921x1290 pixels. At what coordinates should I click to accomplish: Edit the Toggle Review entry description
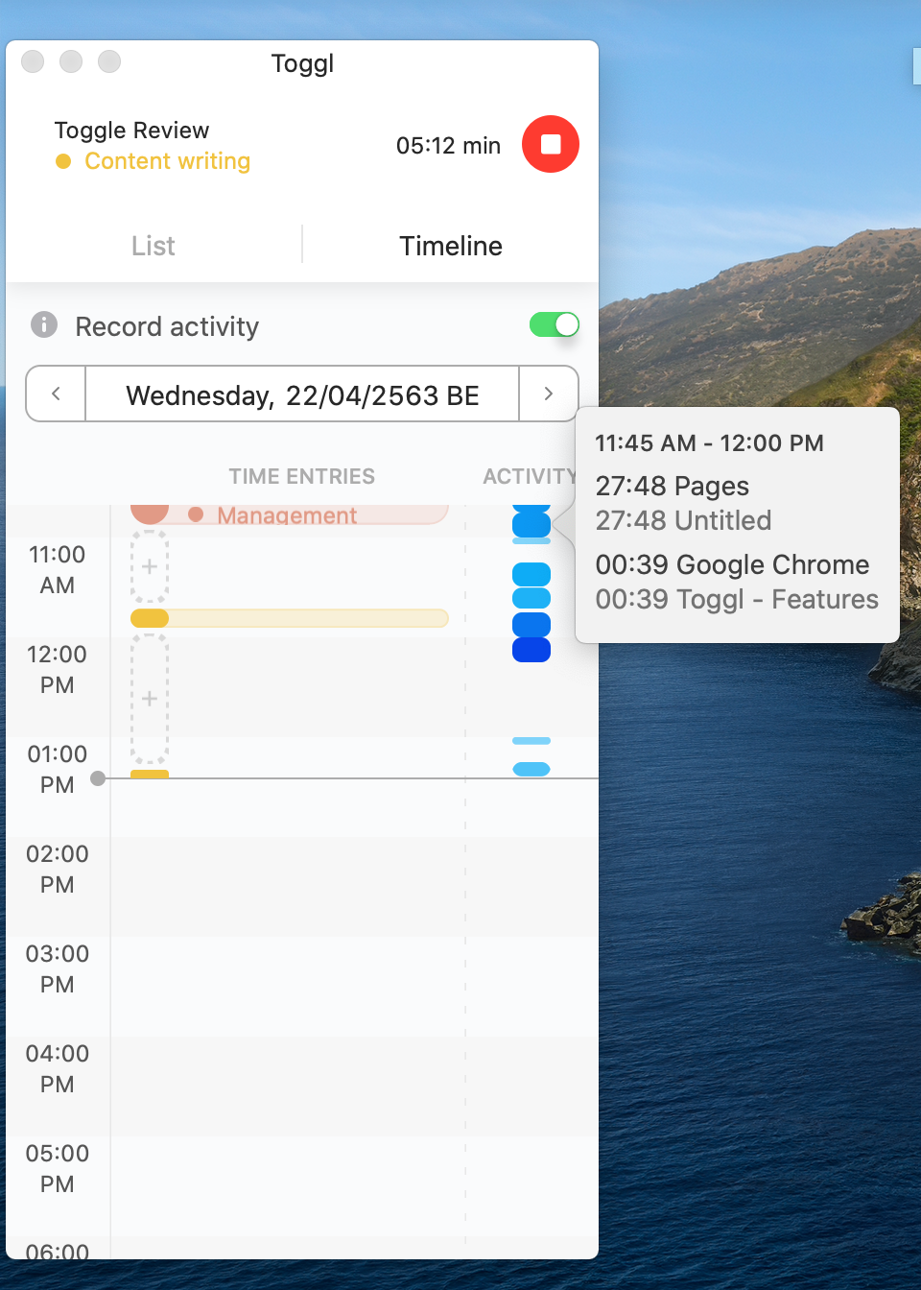tap(131, 131)
